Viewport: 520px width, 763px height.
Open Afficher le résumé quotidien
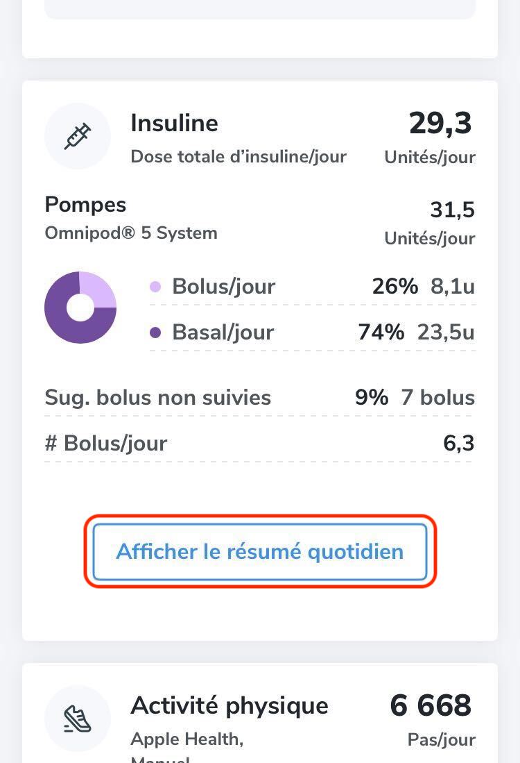pyautogui.click(x=260, y=552)
